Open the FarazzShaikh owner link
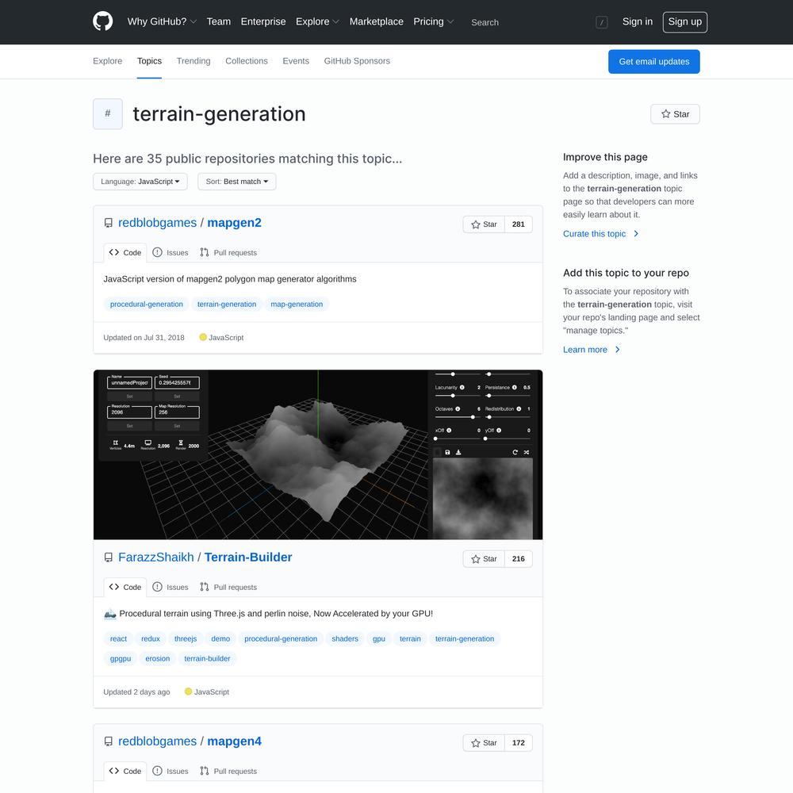The height and width of the screenshot is (793, 793). click(x=155, y=557)
